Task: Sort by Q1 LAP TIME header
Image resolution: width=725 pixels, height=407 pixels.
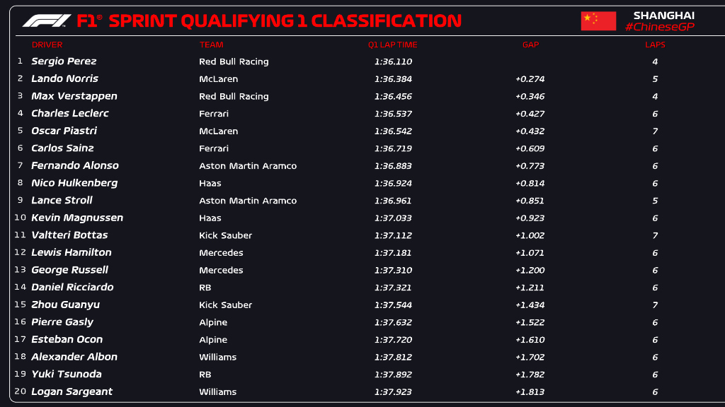Action: tap(392, 45)
